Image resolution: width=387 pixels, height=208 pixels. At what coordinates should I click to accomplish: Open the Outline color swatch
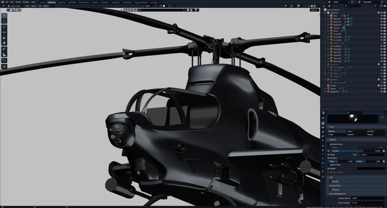point(371,169)
